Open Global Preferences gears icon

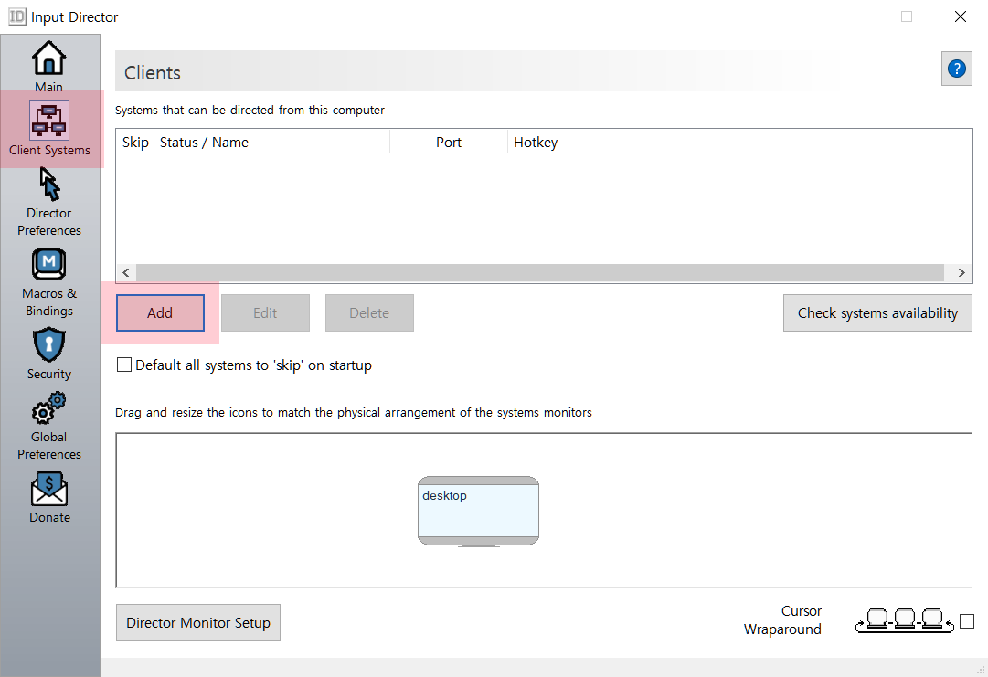point(49,408)
